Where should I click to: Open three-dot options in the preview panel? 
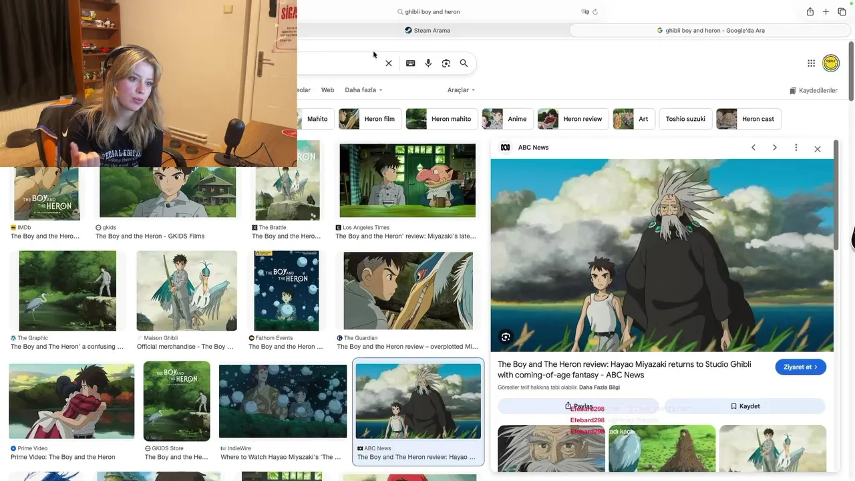point(796,148)
